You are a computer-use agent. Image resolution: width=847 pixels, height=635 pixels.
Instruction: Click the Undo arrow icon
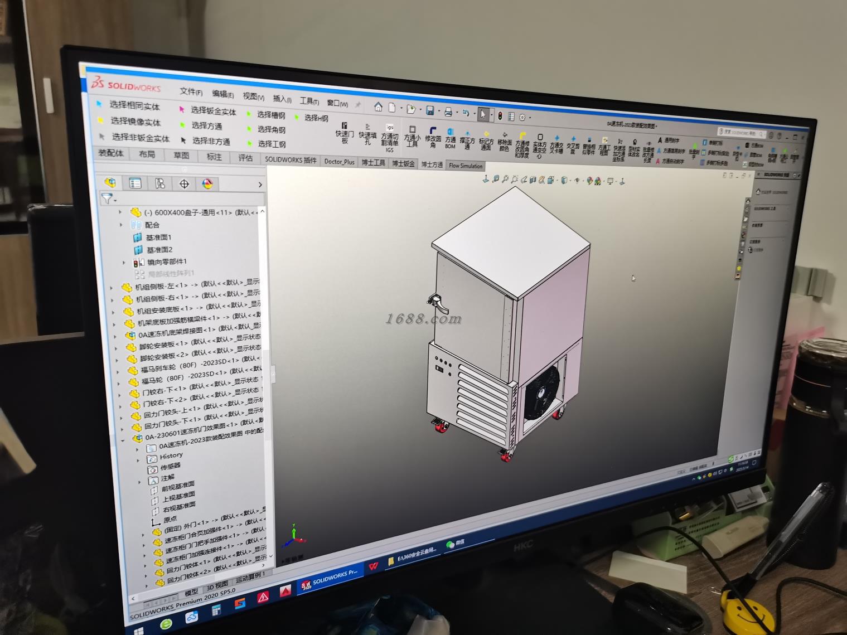(x=466, y=113)
